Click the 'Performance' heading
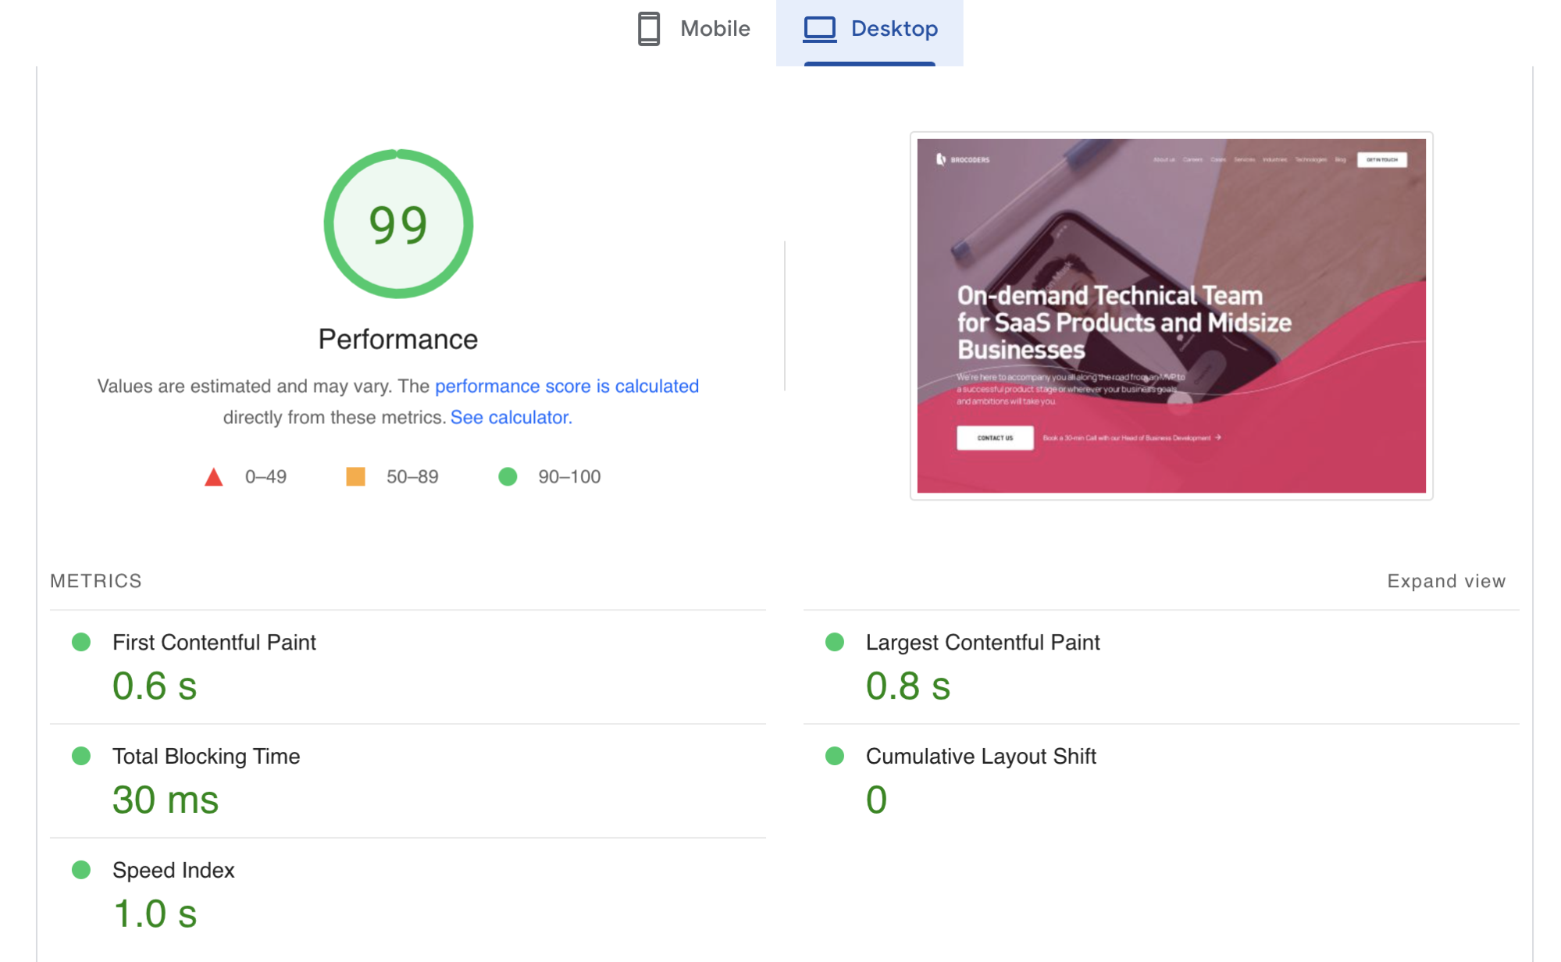 [398, 339]
